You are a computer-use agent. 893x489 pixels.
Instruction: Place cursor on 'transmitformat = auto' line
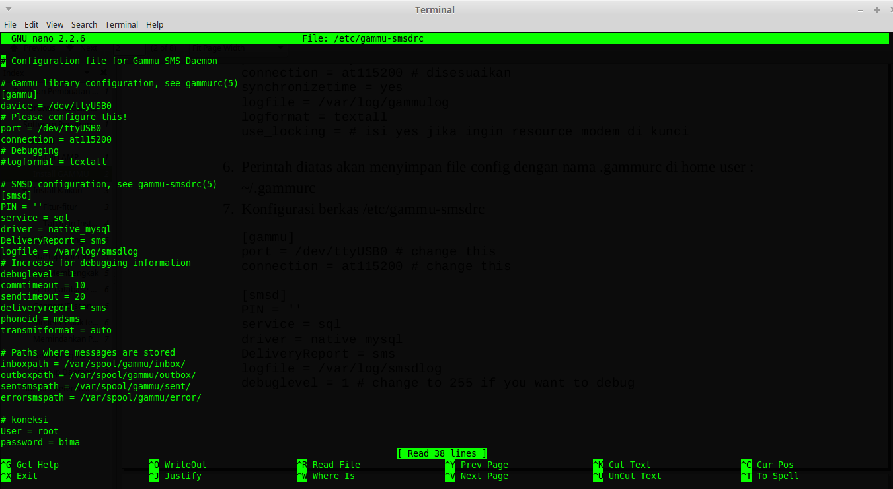pyautogui.click(x=56, y=330)
